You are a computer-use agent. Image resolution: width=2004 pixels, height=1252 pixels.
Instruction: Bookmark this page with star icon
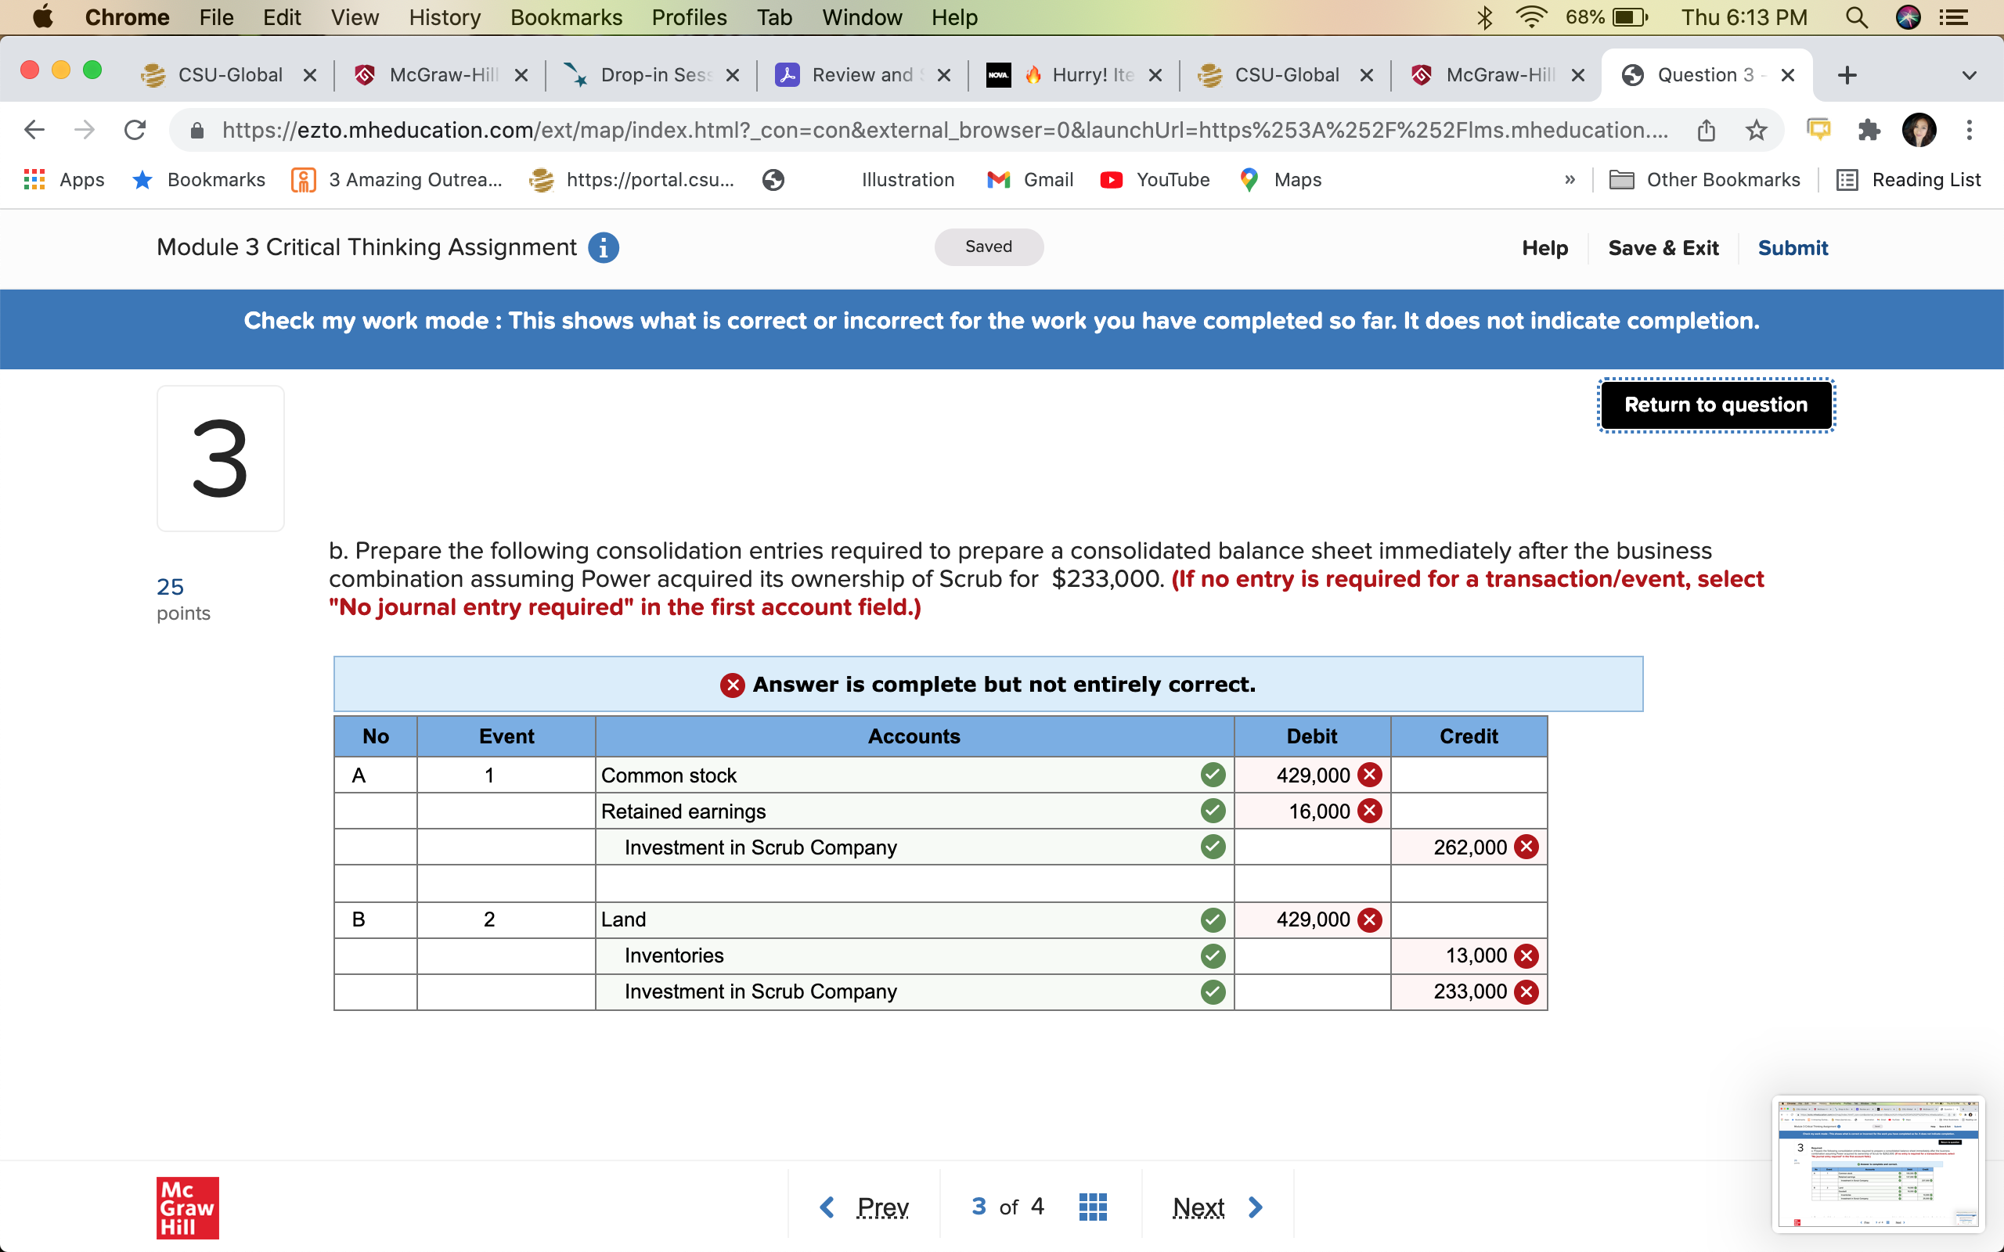tap(1756, 130)
